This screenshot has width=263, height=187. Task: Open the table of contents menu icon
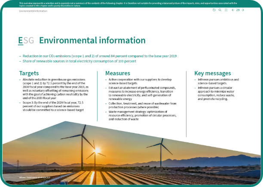pyautogui.click(x=226, y=10)
